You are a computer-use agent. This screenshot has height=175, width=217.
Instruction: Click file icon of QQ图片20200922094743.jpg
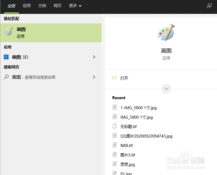[115, 135]
